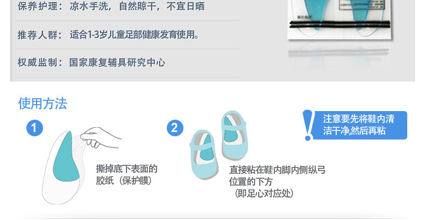Click the product package photo
The image size is (425, 220).
[340, 19]
